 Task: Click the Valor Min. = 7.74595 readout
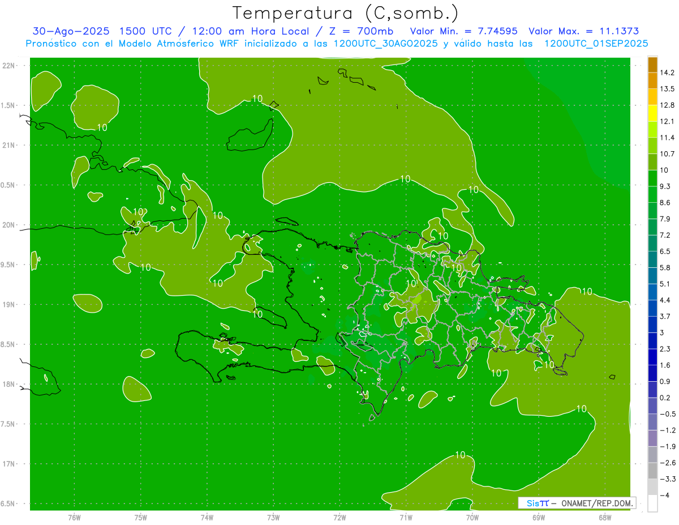(x=463, y=31)
